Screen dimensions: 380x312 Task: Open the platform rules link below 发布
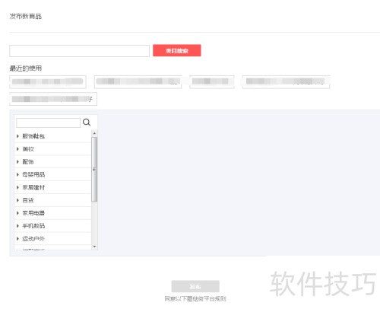point(195,299)
